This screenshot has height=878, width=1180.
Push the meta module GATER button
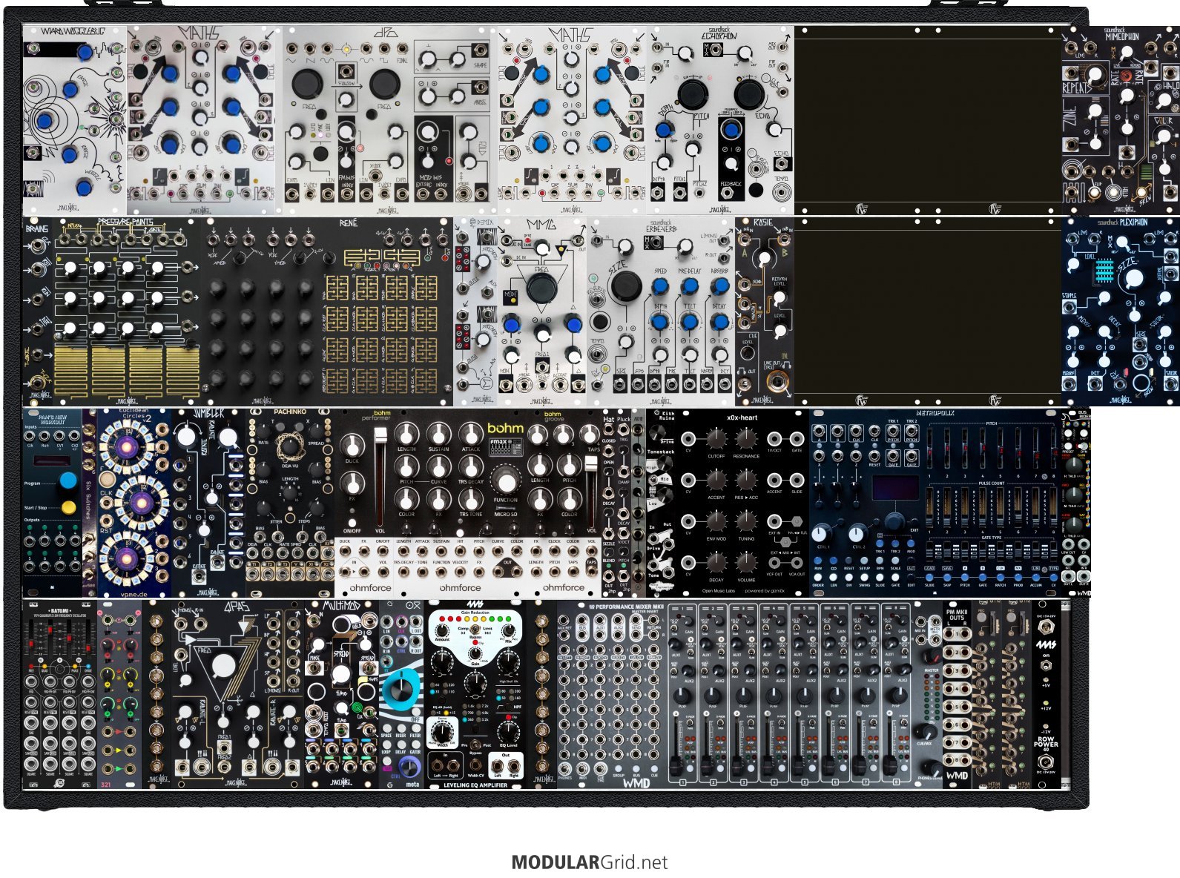coord(415,744)
